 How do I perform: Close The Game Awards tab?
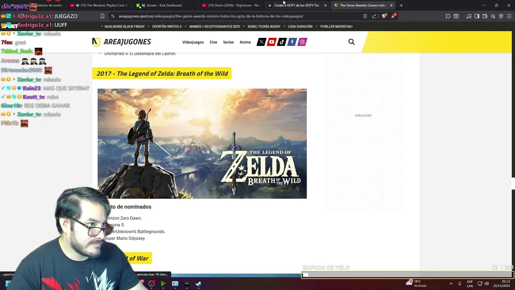pyautogui.click(x=391, y=5)
